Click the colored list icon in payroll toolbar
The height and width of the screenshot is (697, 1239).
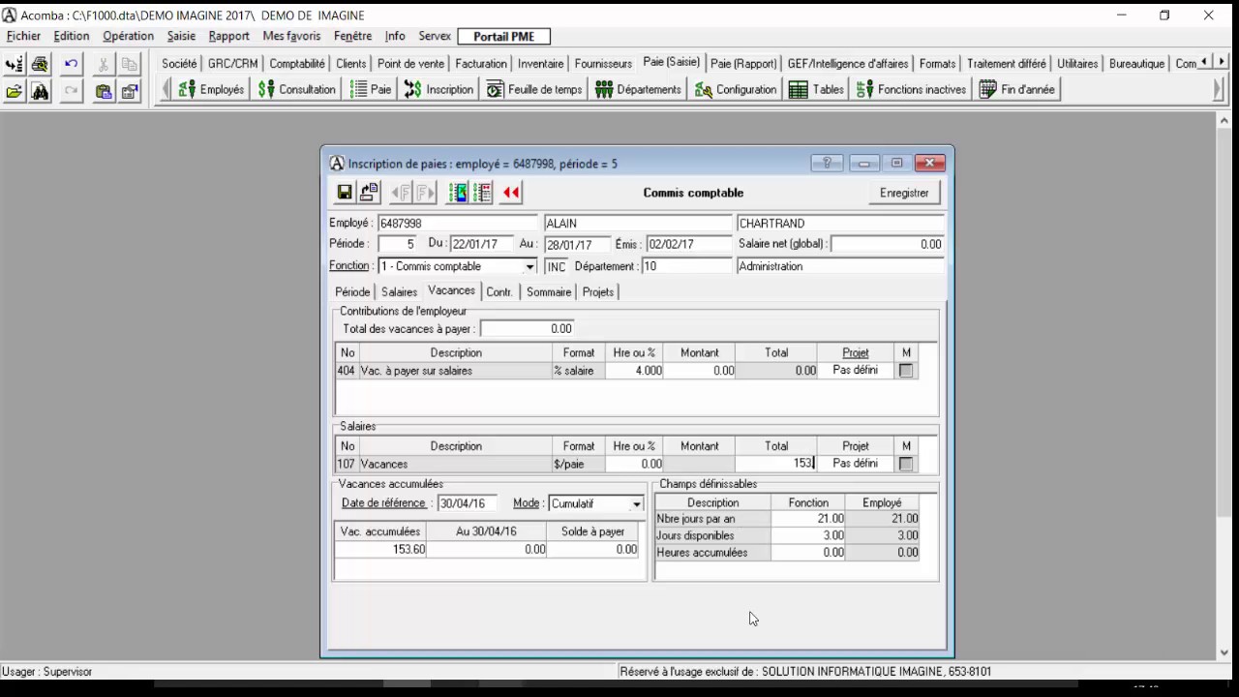[x=458, y=193]
